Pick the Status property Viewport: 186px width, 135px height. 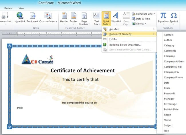(x=167, y=120)
